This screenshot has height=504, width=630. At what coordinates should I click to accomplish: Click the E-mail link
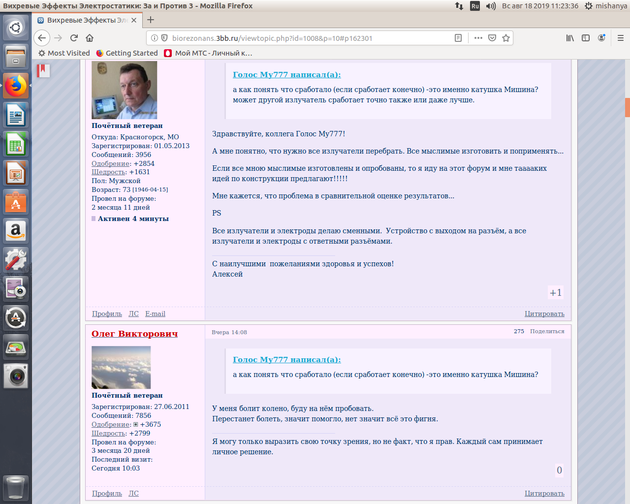(155, 314)
